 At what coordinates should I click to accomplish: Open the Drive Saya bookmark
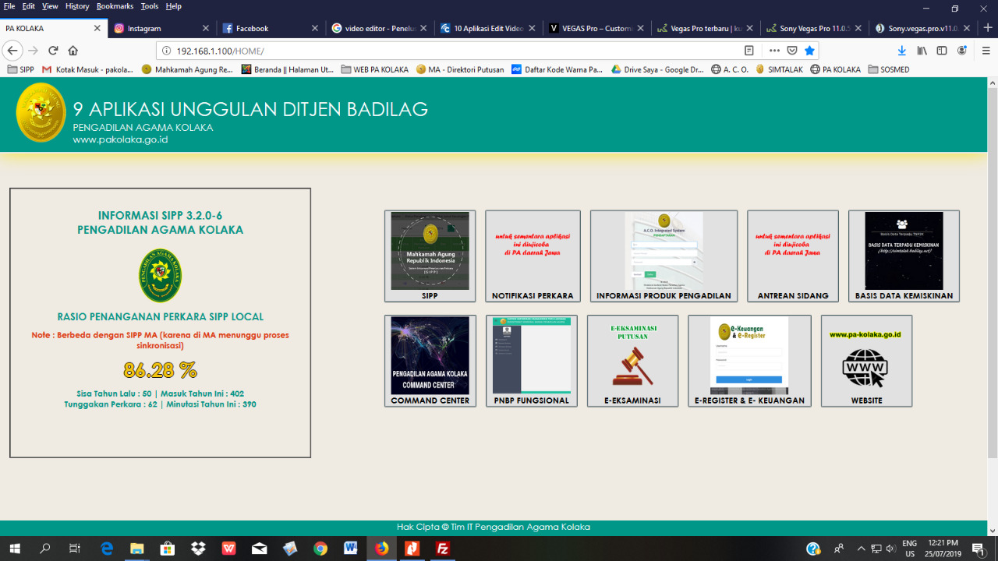coord(660,69)
